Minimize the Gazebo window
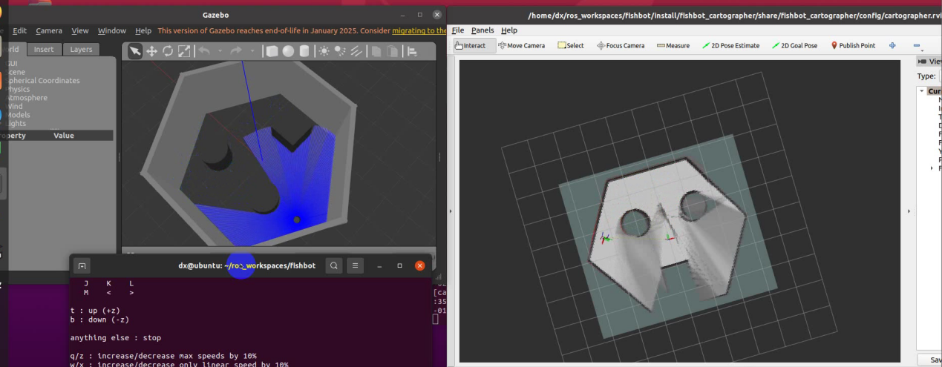Image resolution: width=942 pixels, height=367 pixels. coord(402,15)
